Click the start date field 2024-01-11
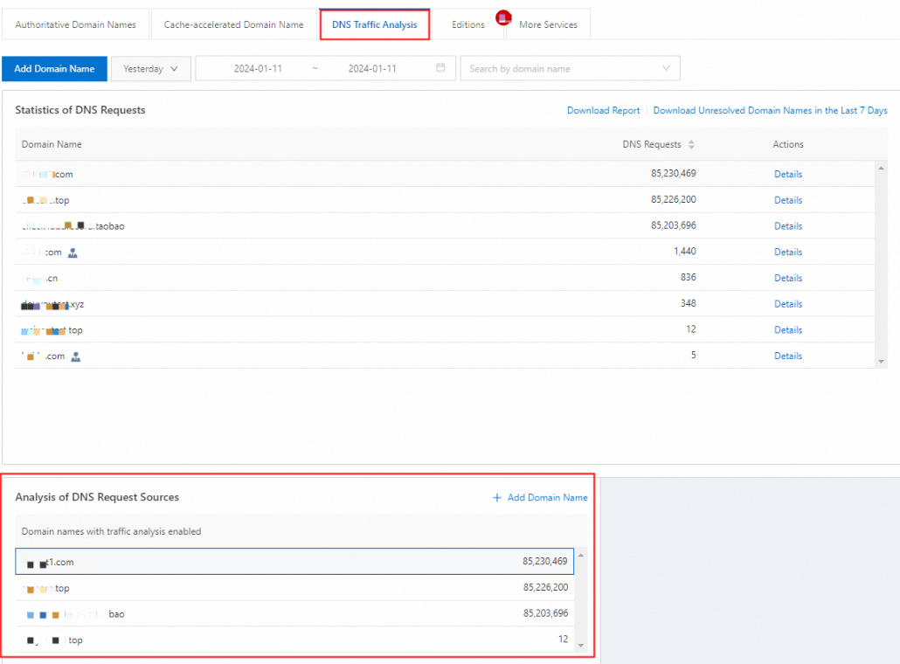This screenshot has height=664, width=900. pyautogui.click(x=258, y=69)
